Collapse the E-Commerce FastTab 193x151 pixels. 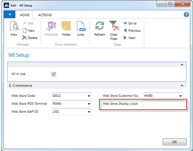(182, 85)
